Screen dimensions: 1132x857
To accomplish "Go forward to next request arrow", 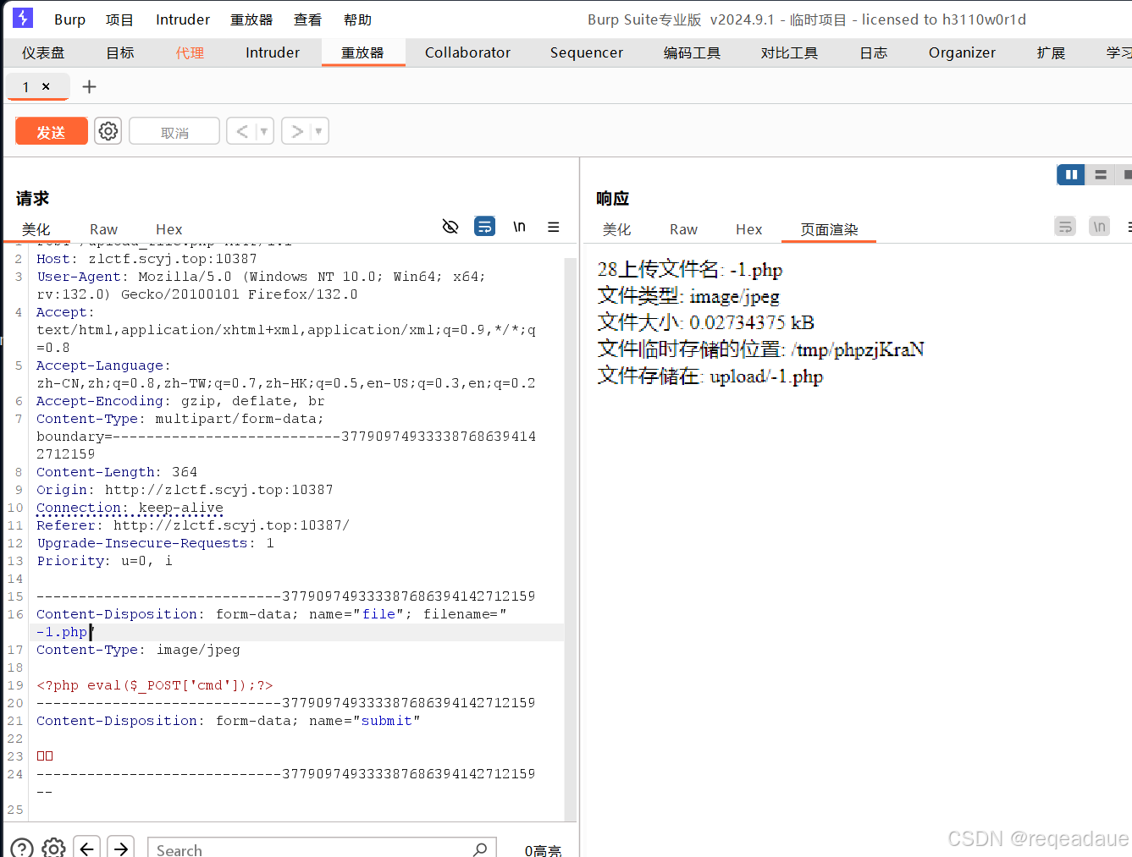I will pos(297,131).
